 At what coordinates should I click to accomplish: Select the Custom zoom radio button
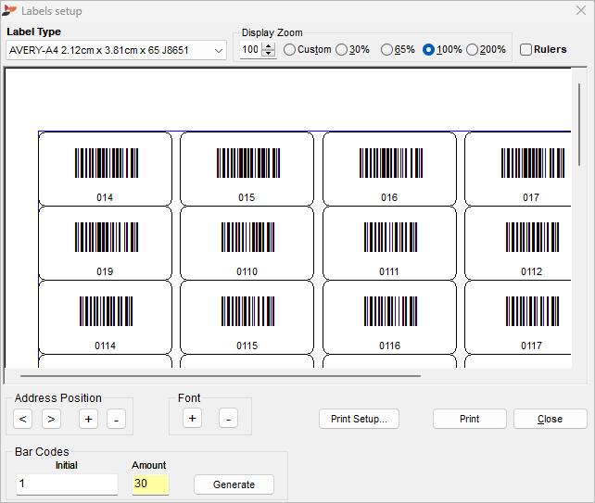pyautogui.click(x=308, y=50)
